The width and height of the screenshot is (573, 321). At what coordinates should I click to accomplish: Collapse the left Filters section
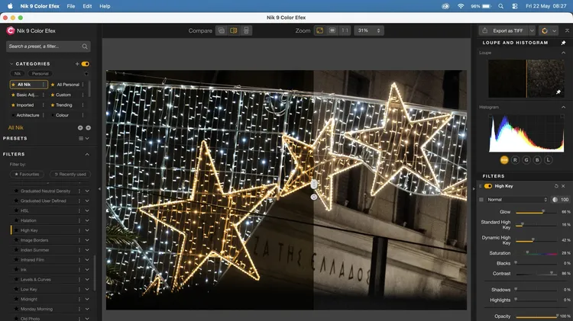pyautogui.click(x=87, y=154)
